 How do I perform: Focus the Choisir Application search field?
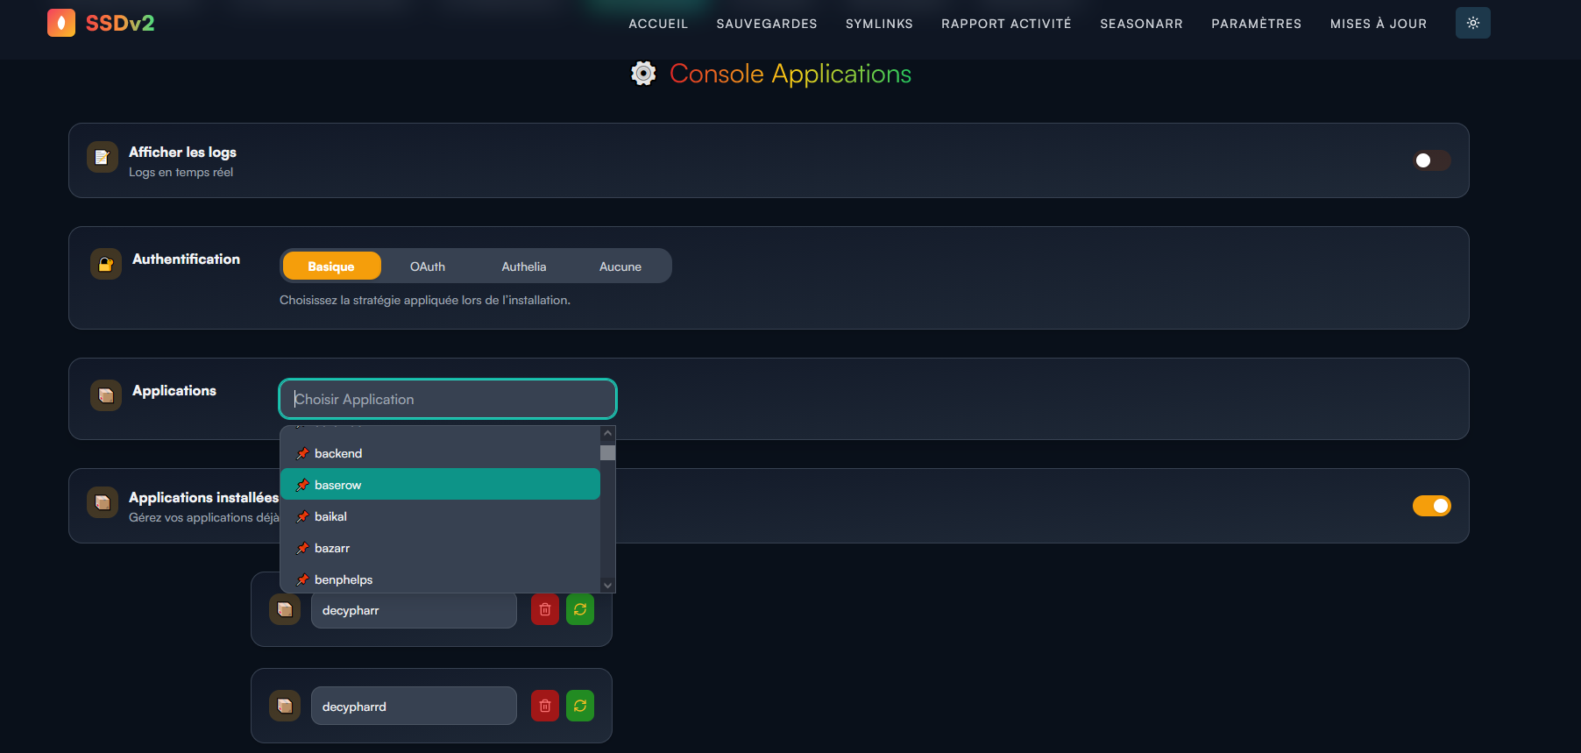[448, 399]
